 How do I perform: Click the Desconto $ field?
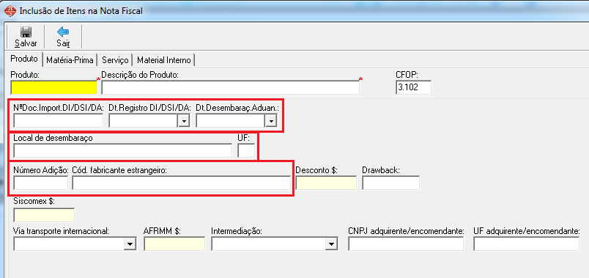[x=326, y=183]
